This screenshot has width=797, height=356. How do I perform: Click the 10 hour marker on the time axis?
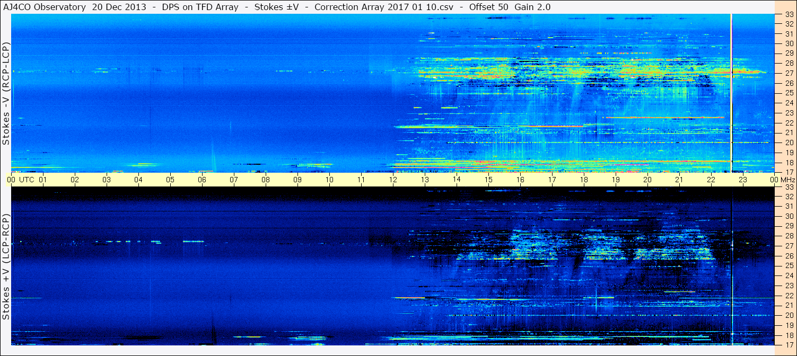(x=329, y=180)
